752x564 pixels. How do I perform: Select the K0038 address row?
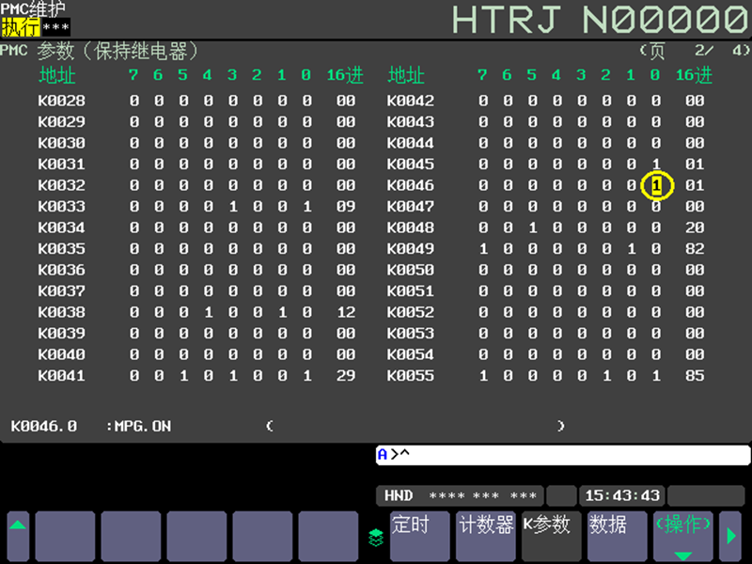pos(196,312)
